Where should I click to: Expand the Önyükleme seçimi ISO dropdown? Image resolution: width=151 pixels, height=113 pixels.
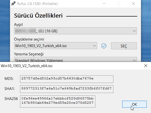point(55,46)
